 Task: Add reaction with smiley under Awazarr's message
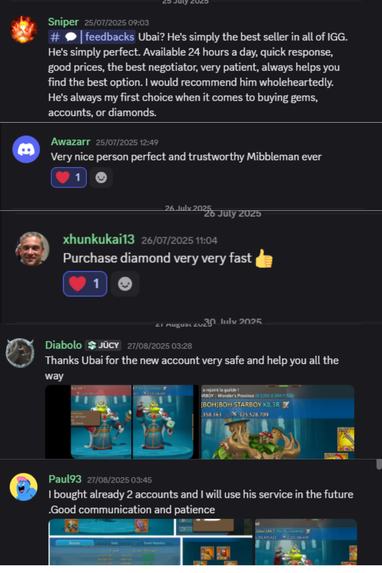pos(101,178)
